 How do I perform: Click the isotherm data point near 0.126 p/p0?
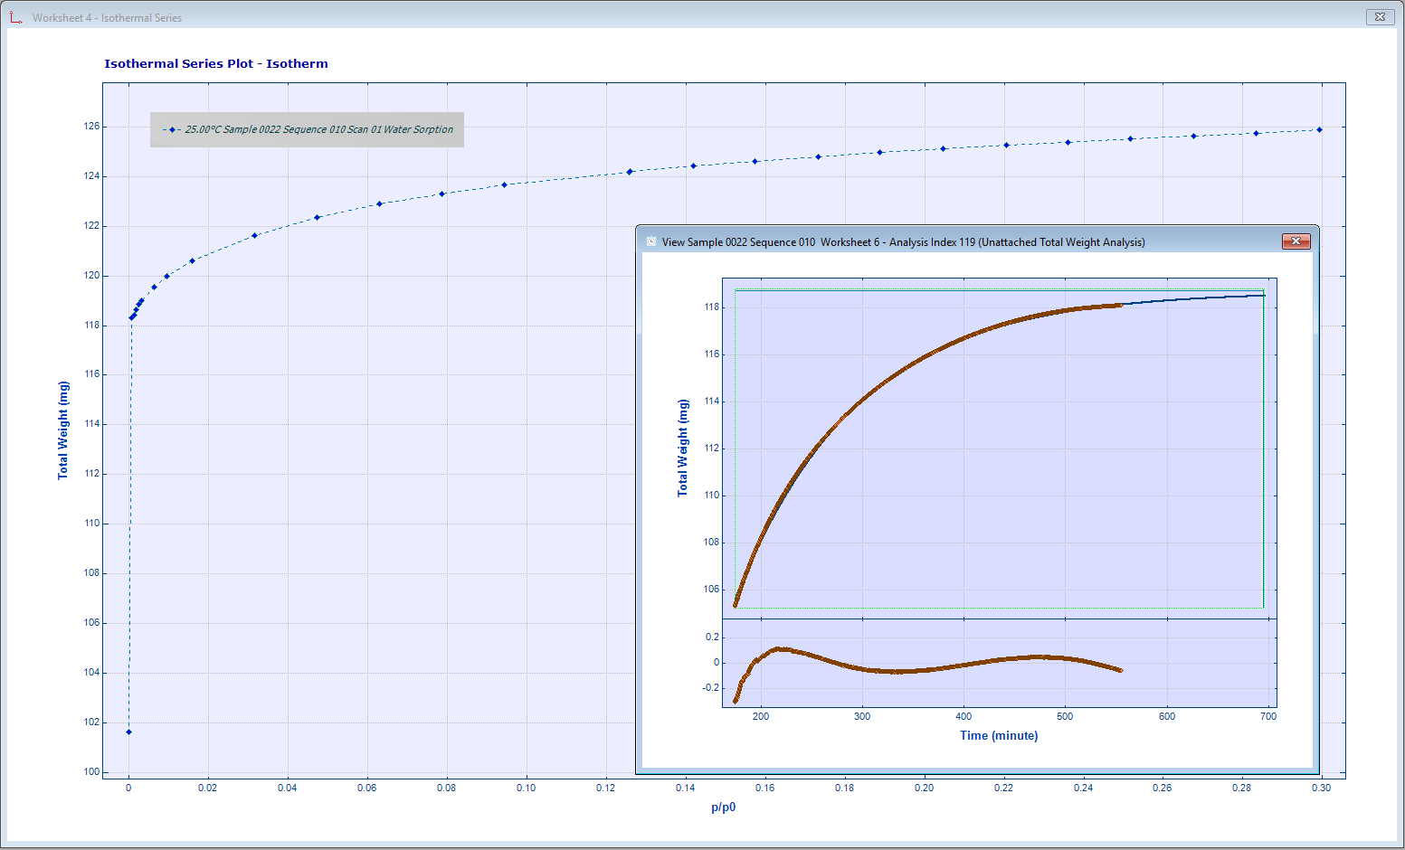pyautogui.click(x=630, y=172)
